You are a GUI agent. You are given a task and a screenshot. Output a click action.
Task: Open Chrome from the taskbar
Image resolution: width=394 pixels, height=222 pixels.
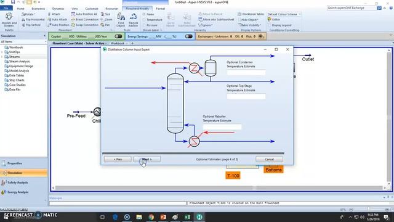[151, 216]
